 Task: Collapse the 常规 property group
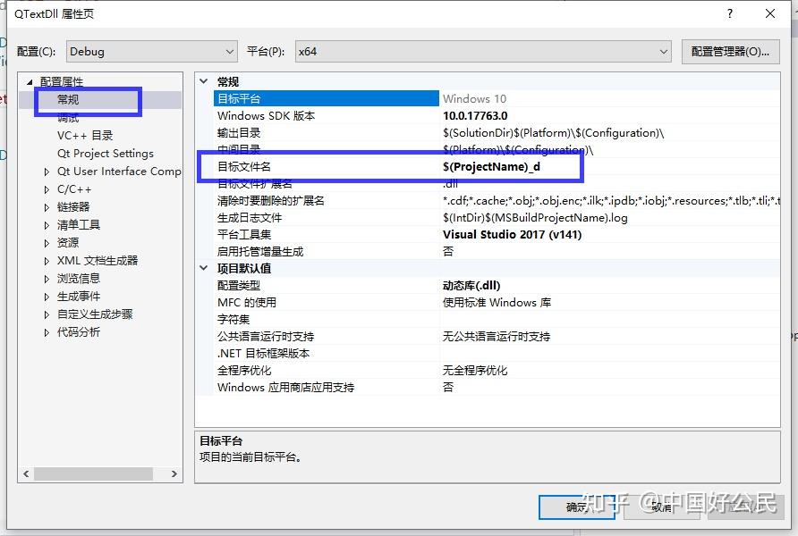pyautogui.click(x=204, y=80)
